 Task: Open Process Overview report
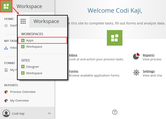[23, 92]
